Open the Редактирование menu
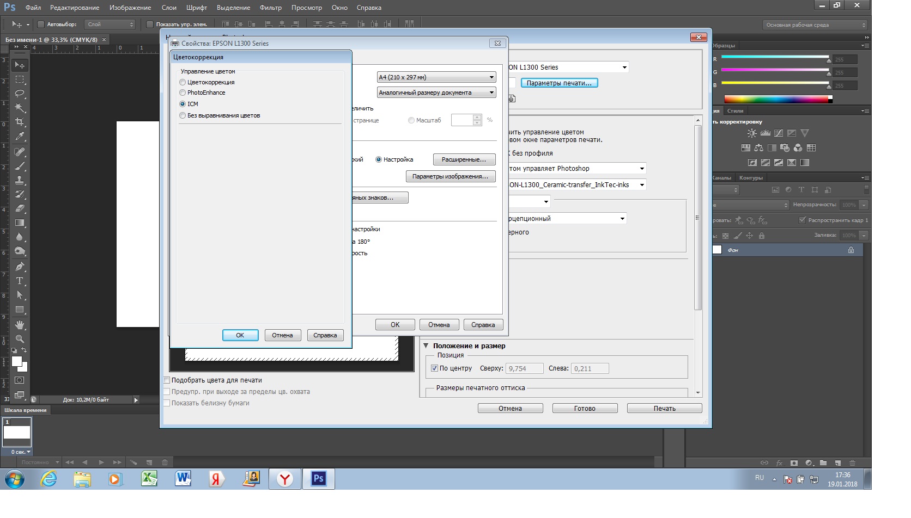Image resolution: width=911 pixels, height=518 pixels. (75, 8)
